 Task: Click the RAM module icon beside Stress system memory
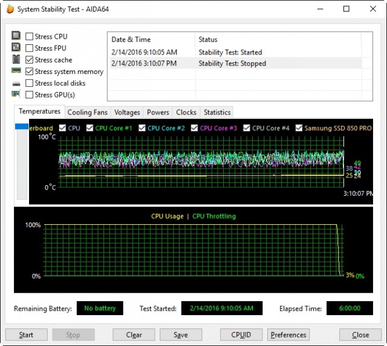(x=16, y=72)
